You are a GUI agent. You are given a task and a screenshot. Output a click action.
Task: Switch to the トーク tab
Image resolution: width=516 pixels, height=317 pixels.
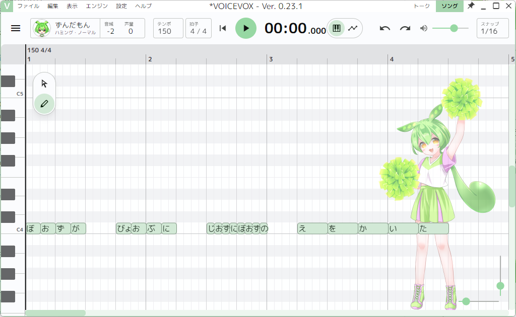pos(422,6)
